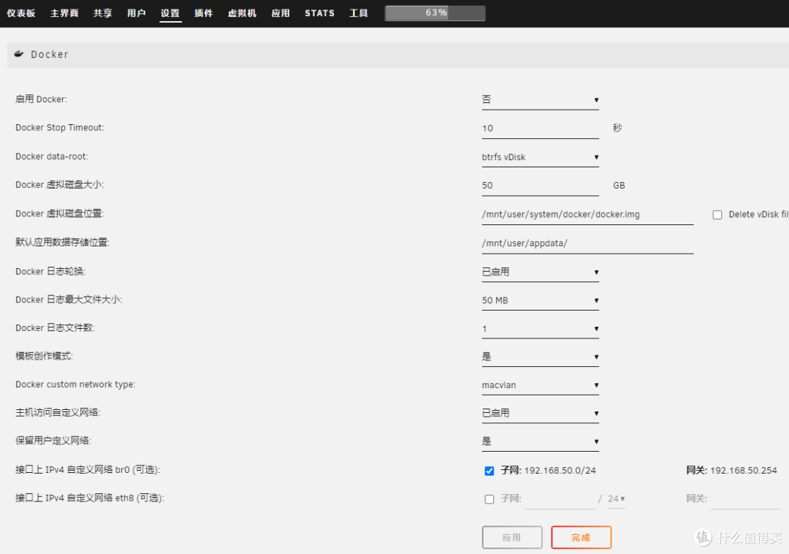Expand the 保留用户定义网络 dropdown
This screenshot has height=554, width=789.
pyautogui.click(x=540, y=441)
